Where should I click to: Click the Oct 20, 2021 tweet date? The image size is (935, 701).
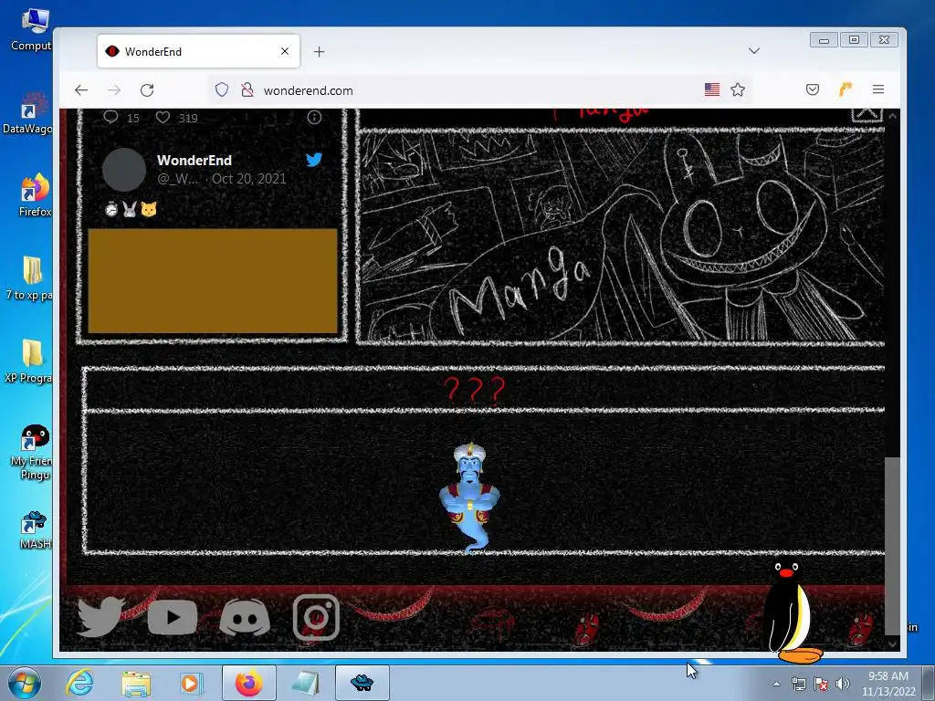(248, 179)
